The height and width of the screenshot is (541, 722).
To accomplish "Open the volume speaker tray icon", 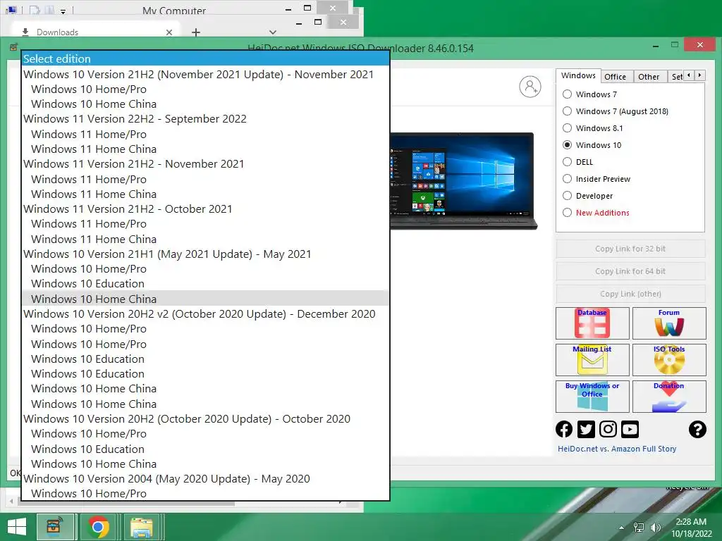I will point(655,528).
